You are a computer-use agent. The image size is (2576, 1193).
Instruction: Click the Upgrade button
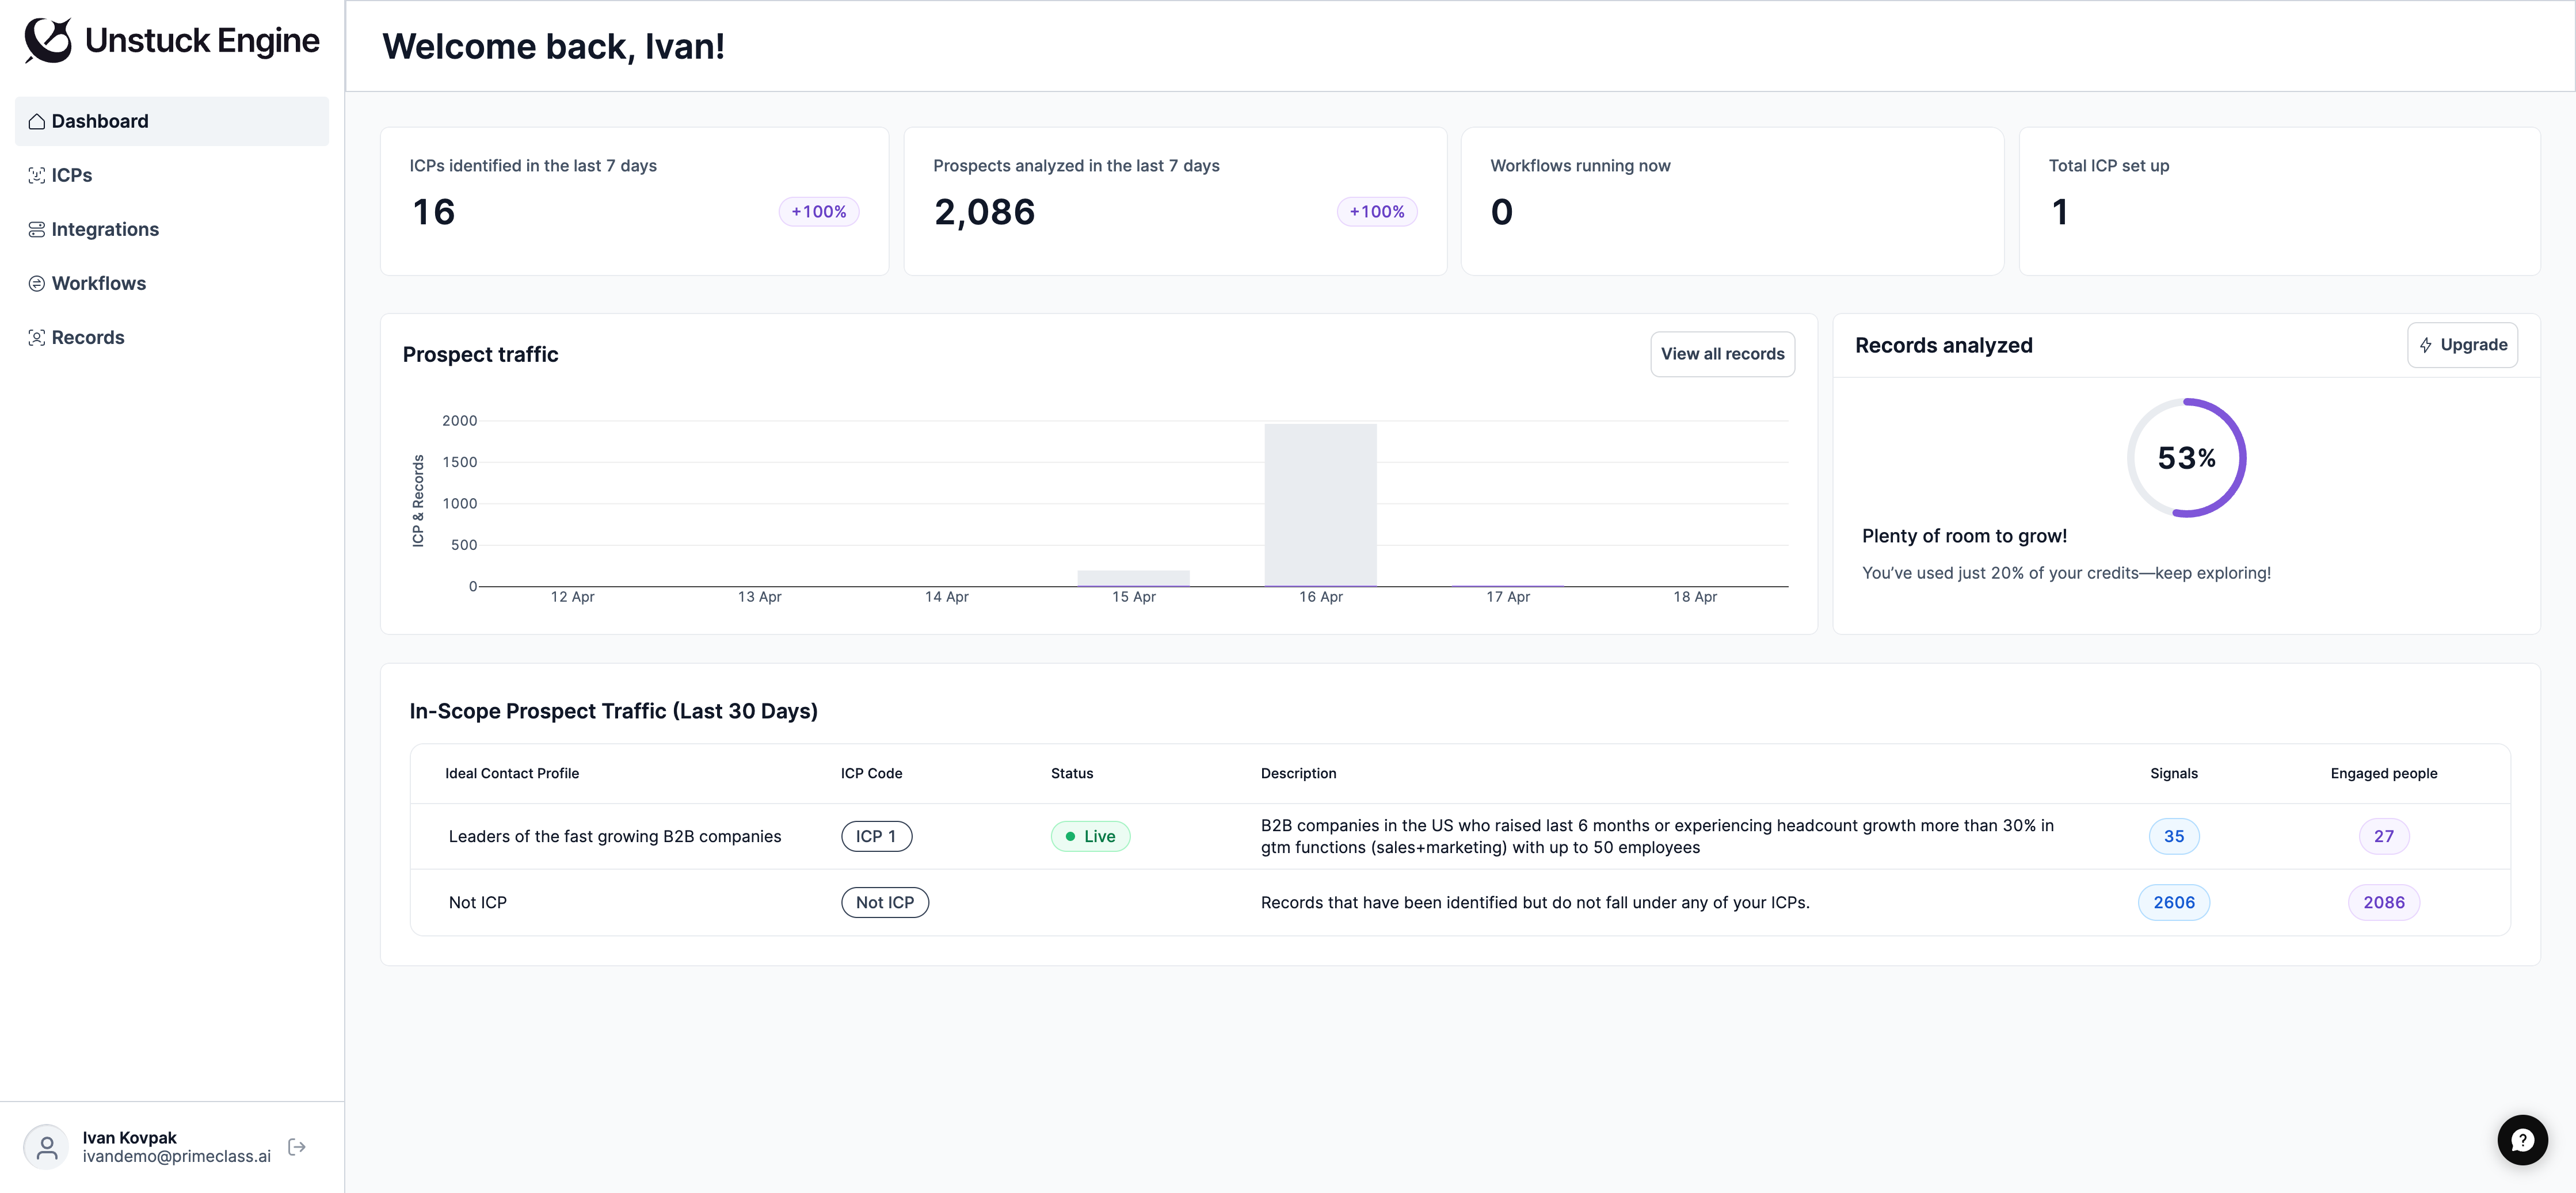coord(2462,345)
